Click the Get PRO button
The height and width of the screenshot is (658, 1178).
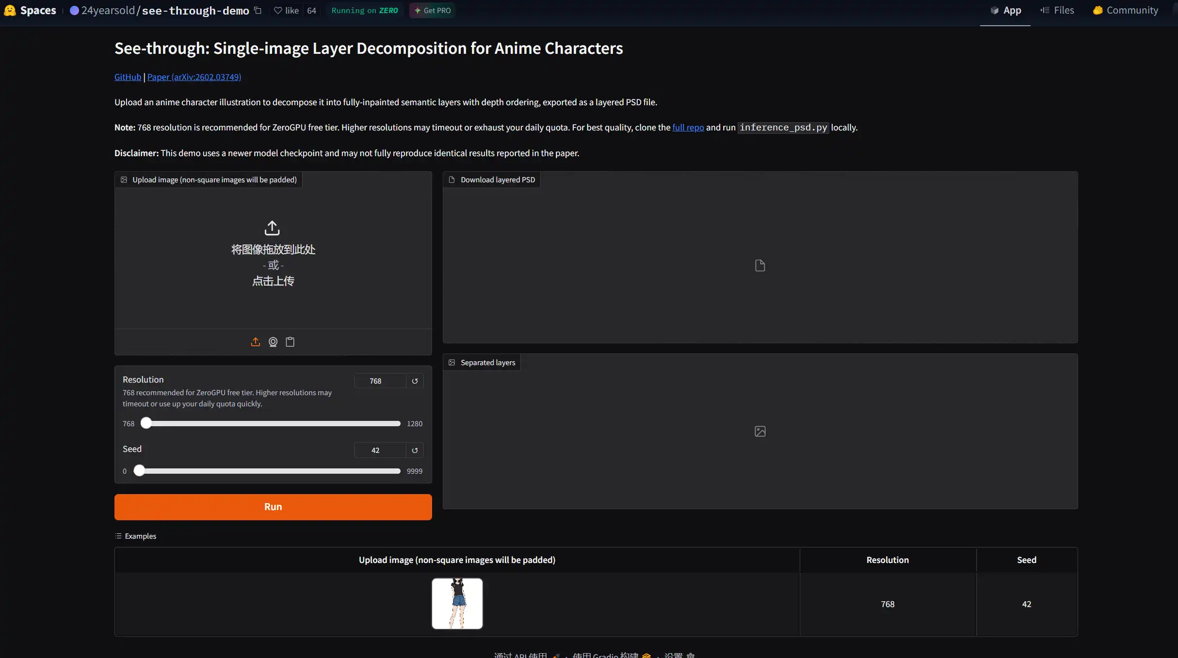pos(432,11)
